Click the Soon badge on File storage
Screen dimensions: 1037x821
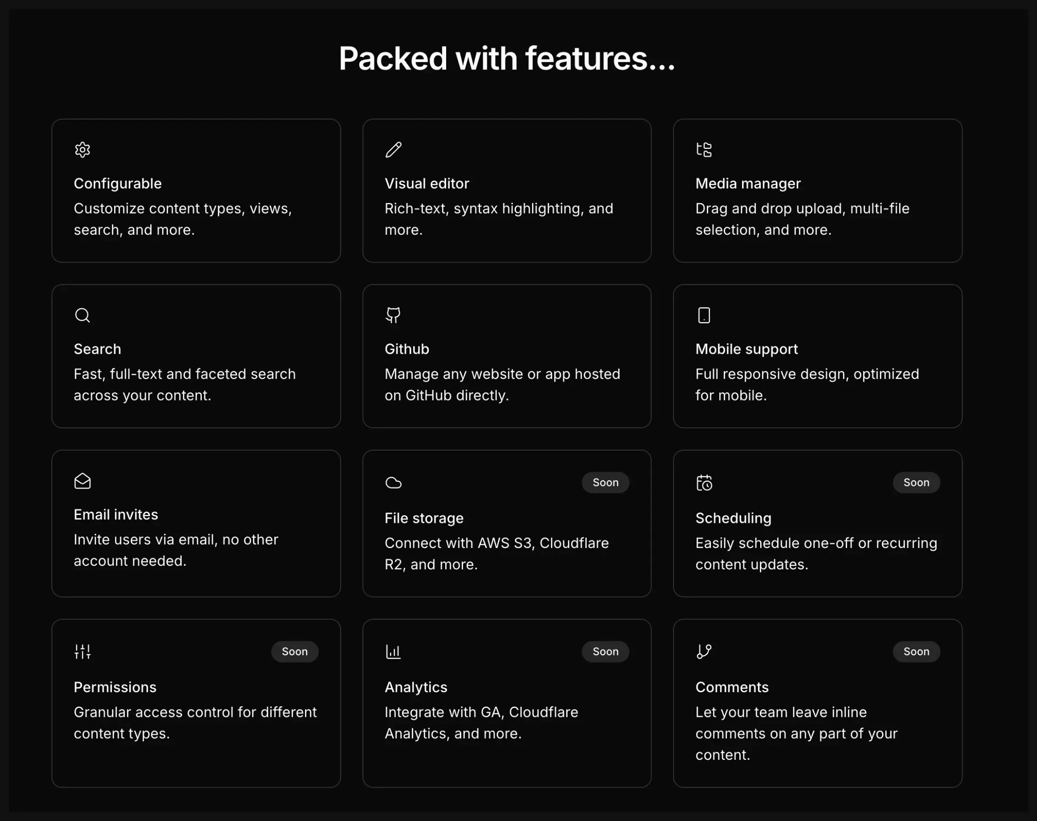[605, 483]
